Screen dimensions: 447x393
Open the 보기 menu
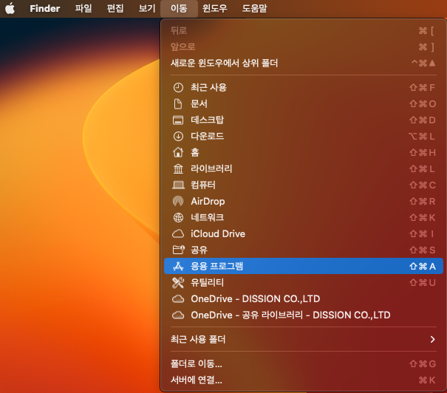[147, 8]
